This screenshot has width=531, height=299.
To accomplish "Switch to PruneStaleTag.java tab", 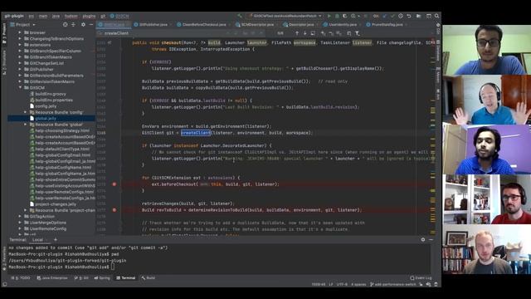I will [x=387, y=25].
